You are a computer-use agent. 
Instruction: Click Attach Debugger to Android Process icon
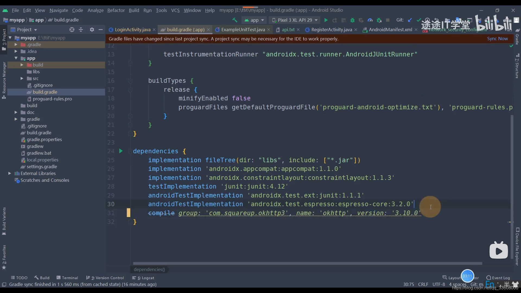[379, 20]
